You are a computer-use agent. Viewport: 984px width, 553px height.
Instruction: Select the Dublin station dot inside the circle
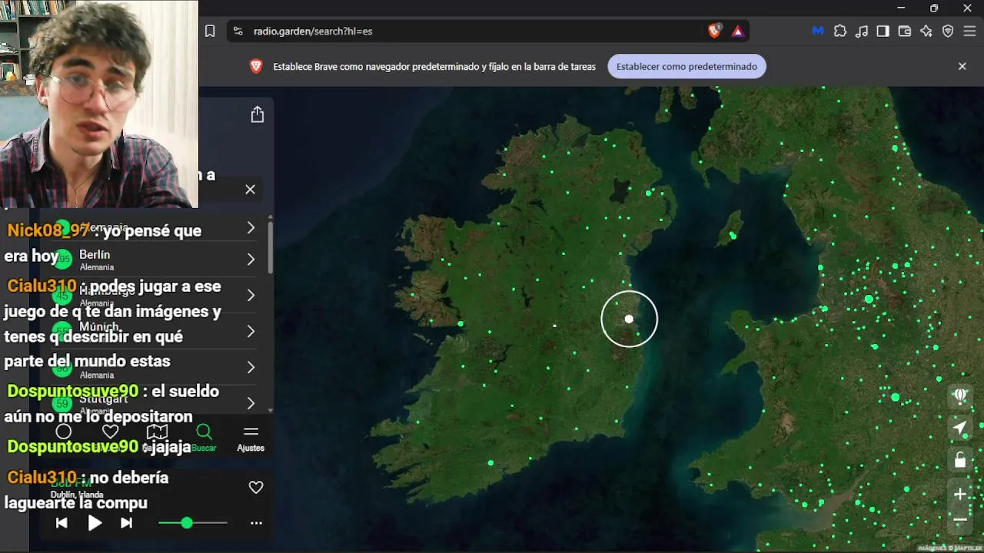(x=629, y=319)
